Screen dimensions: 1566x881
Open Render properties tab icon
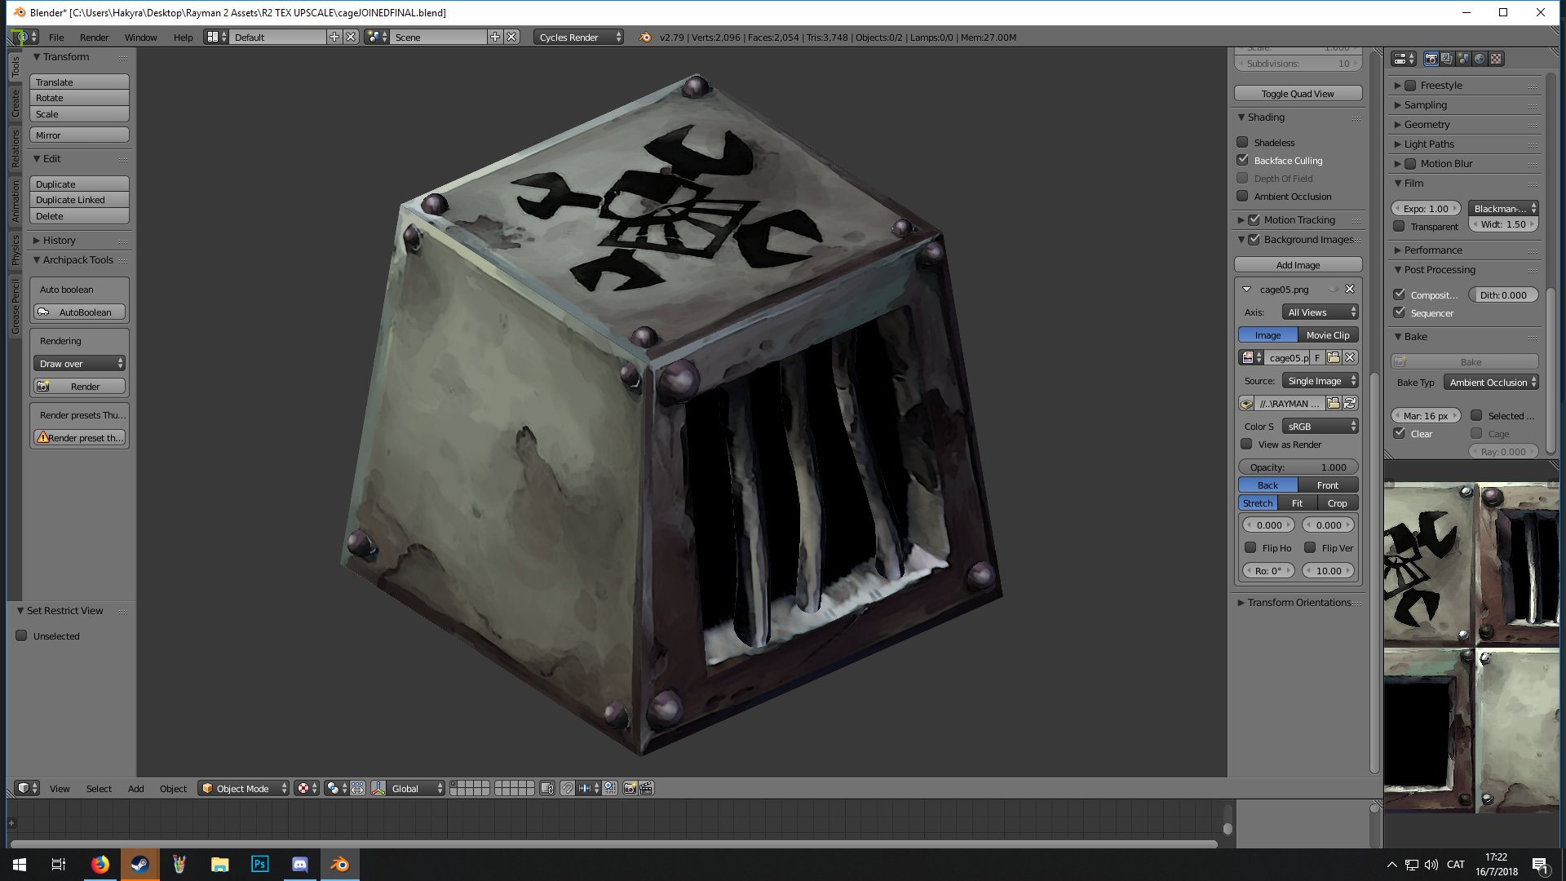1431,59
